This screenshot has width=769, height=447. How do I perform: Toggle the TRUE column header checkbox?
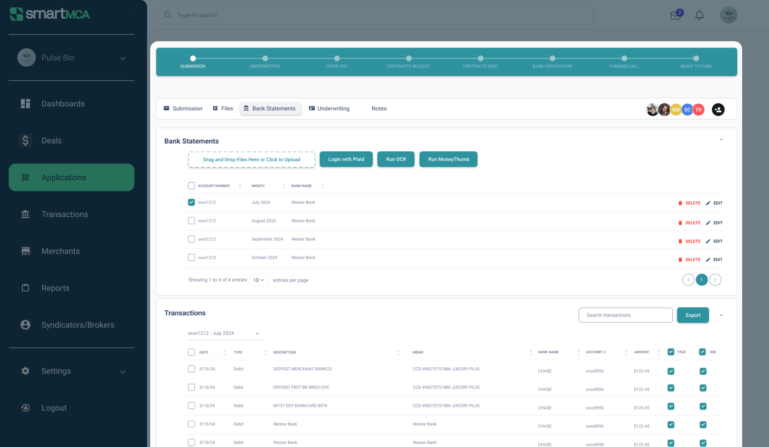(x=671, y=352)
